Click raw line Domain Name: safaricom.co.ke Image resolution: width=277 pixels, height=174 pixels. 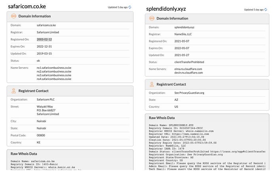[32, 161]
